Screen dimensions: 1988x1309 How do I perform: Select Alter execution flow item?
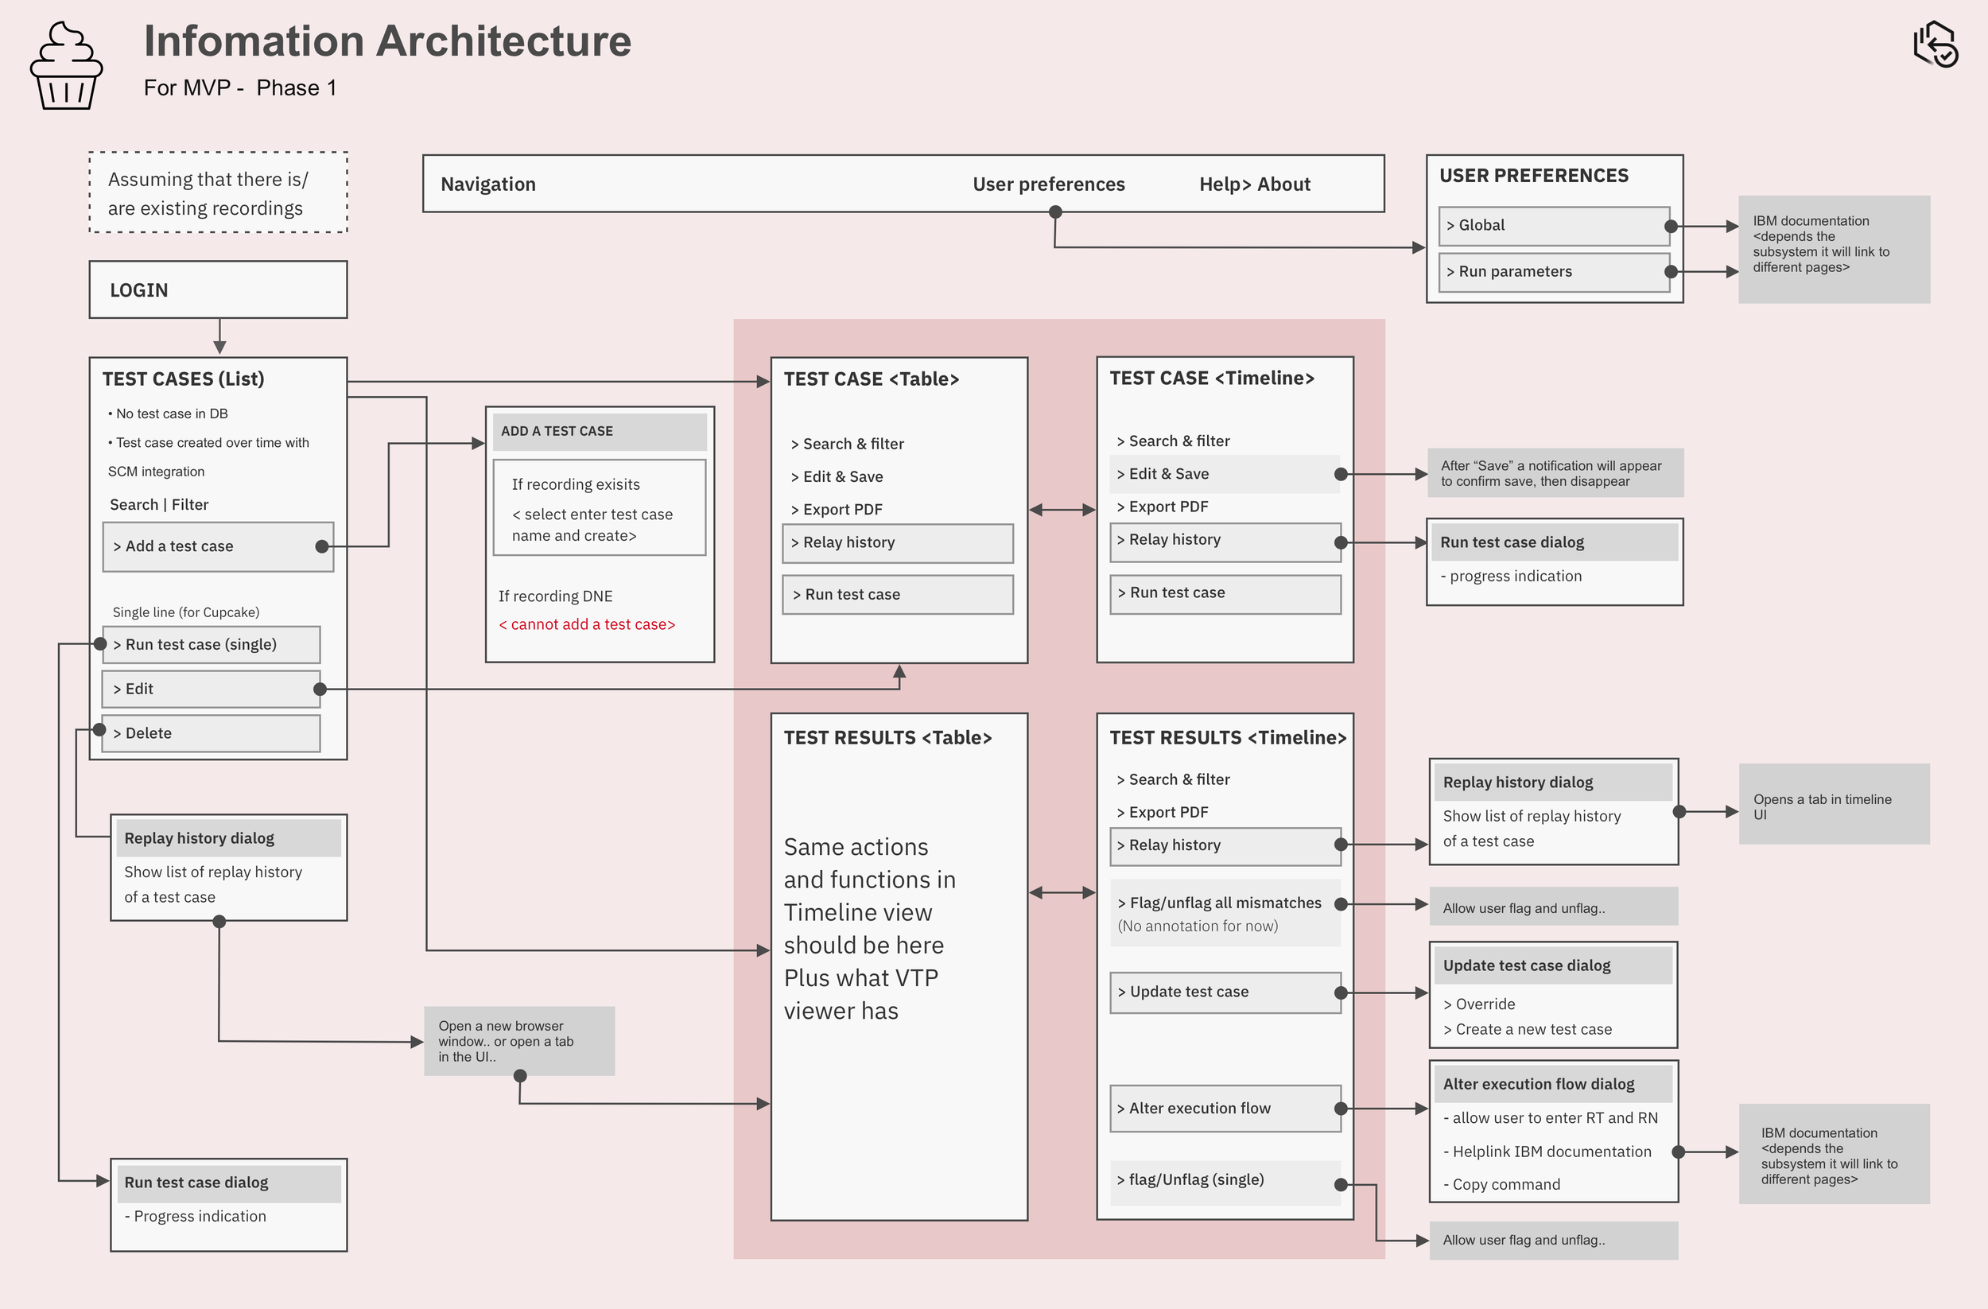1225,1109
